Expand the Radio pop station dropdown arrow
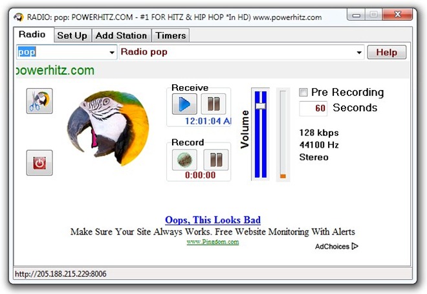 [359, 52]
